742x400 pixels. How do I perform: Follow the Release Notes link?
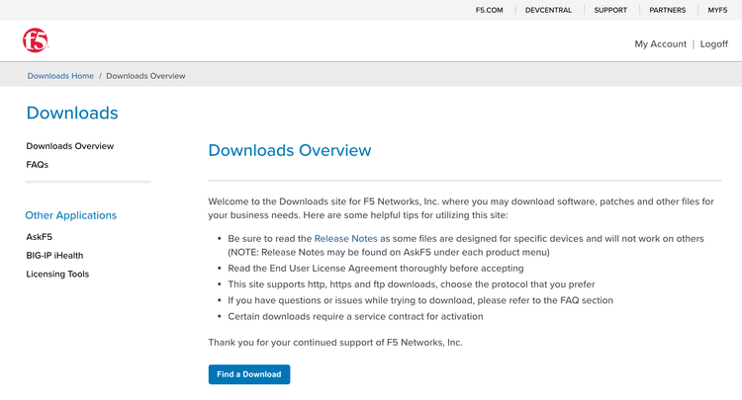(345, 238)
